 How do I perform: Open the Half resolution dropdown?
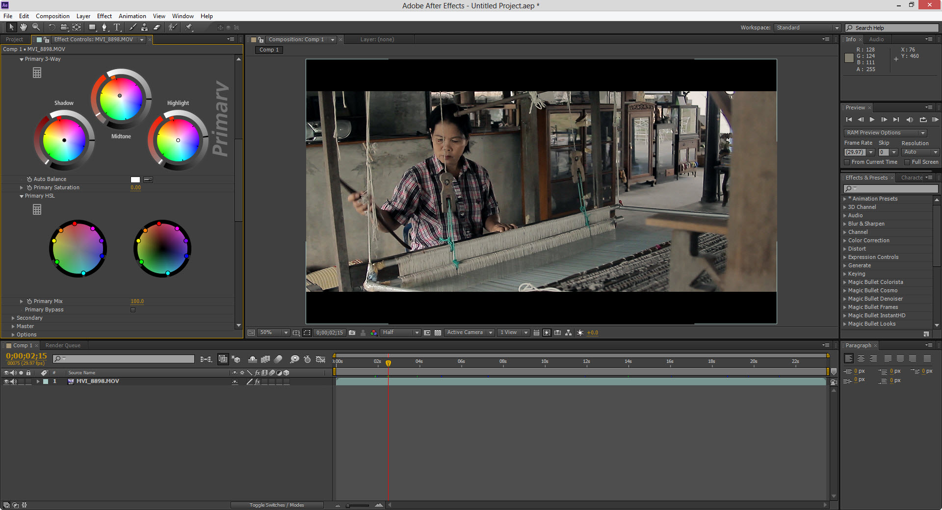point(401,332)
